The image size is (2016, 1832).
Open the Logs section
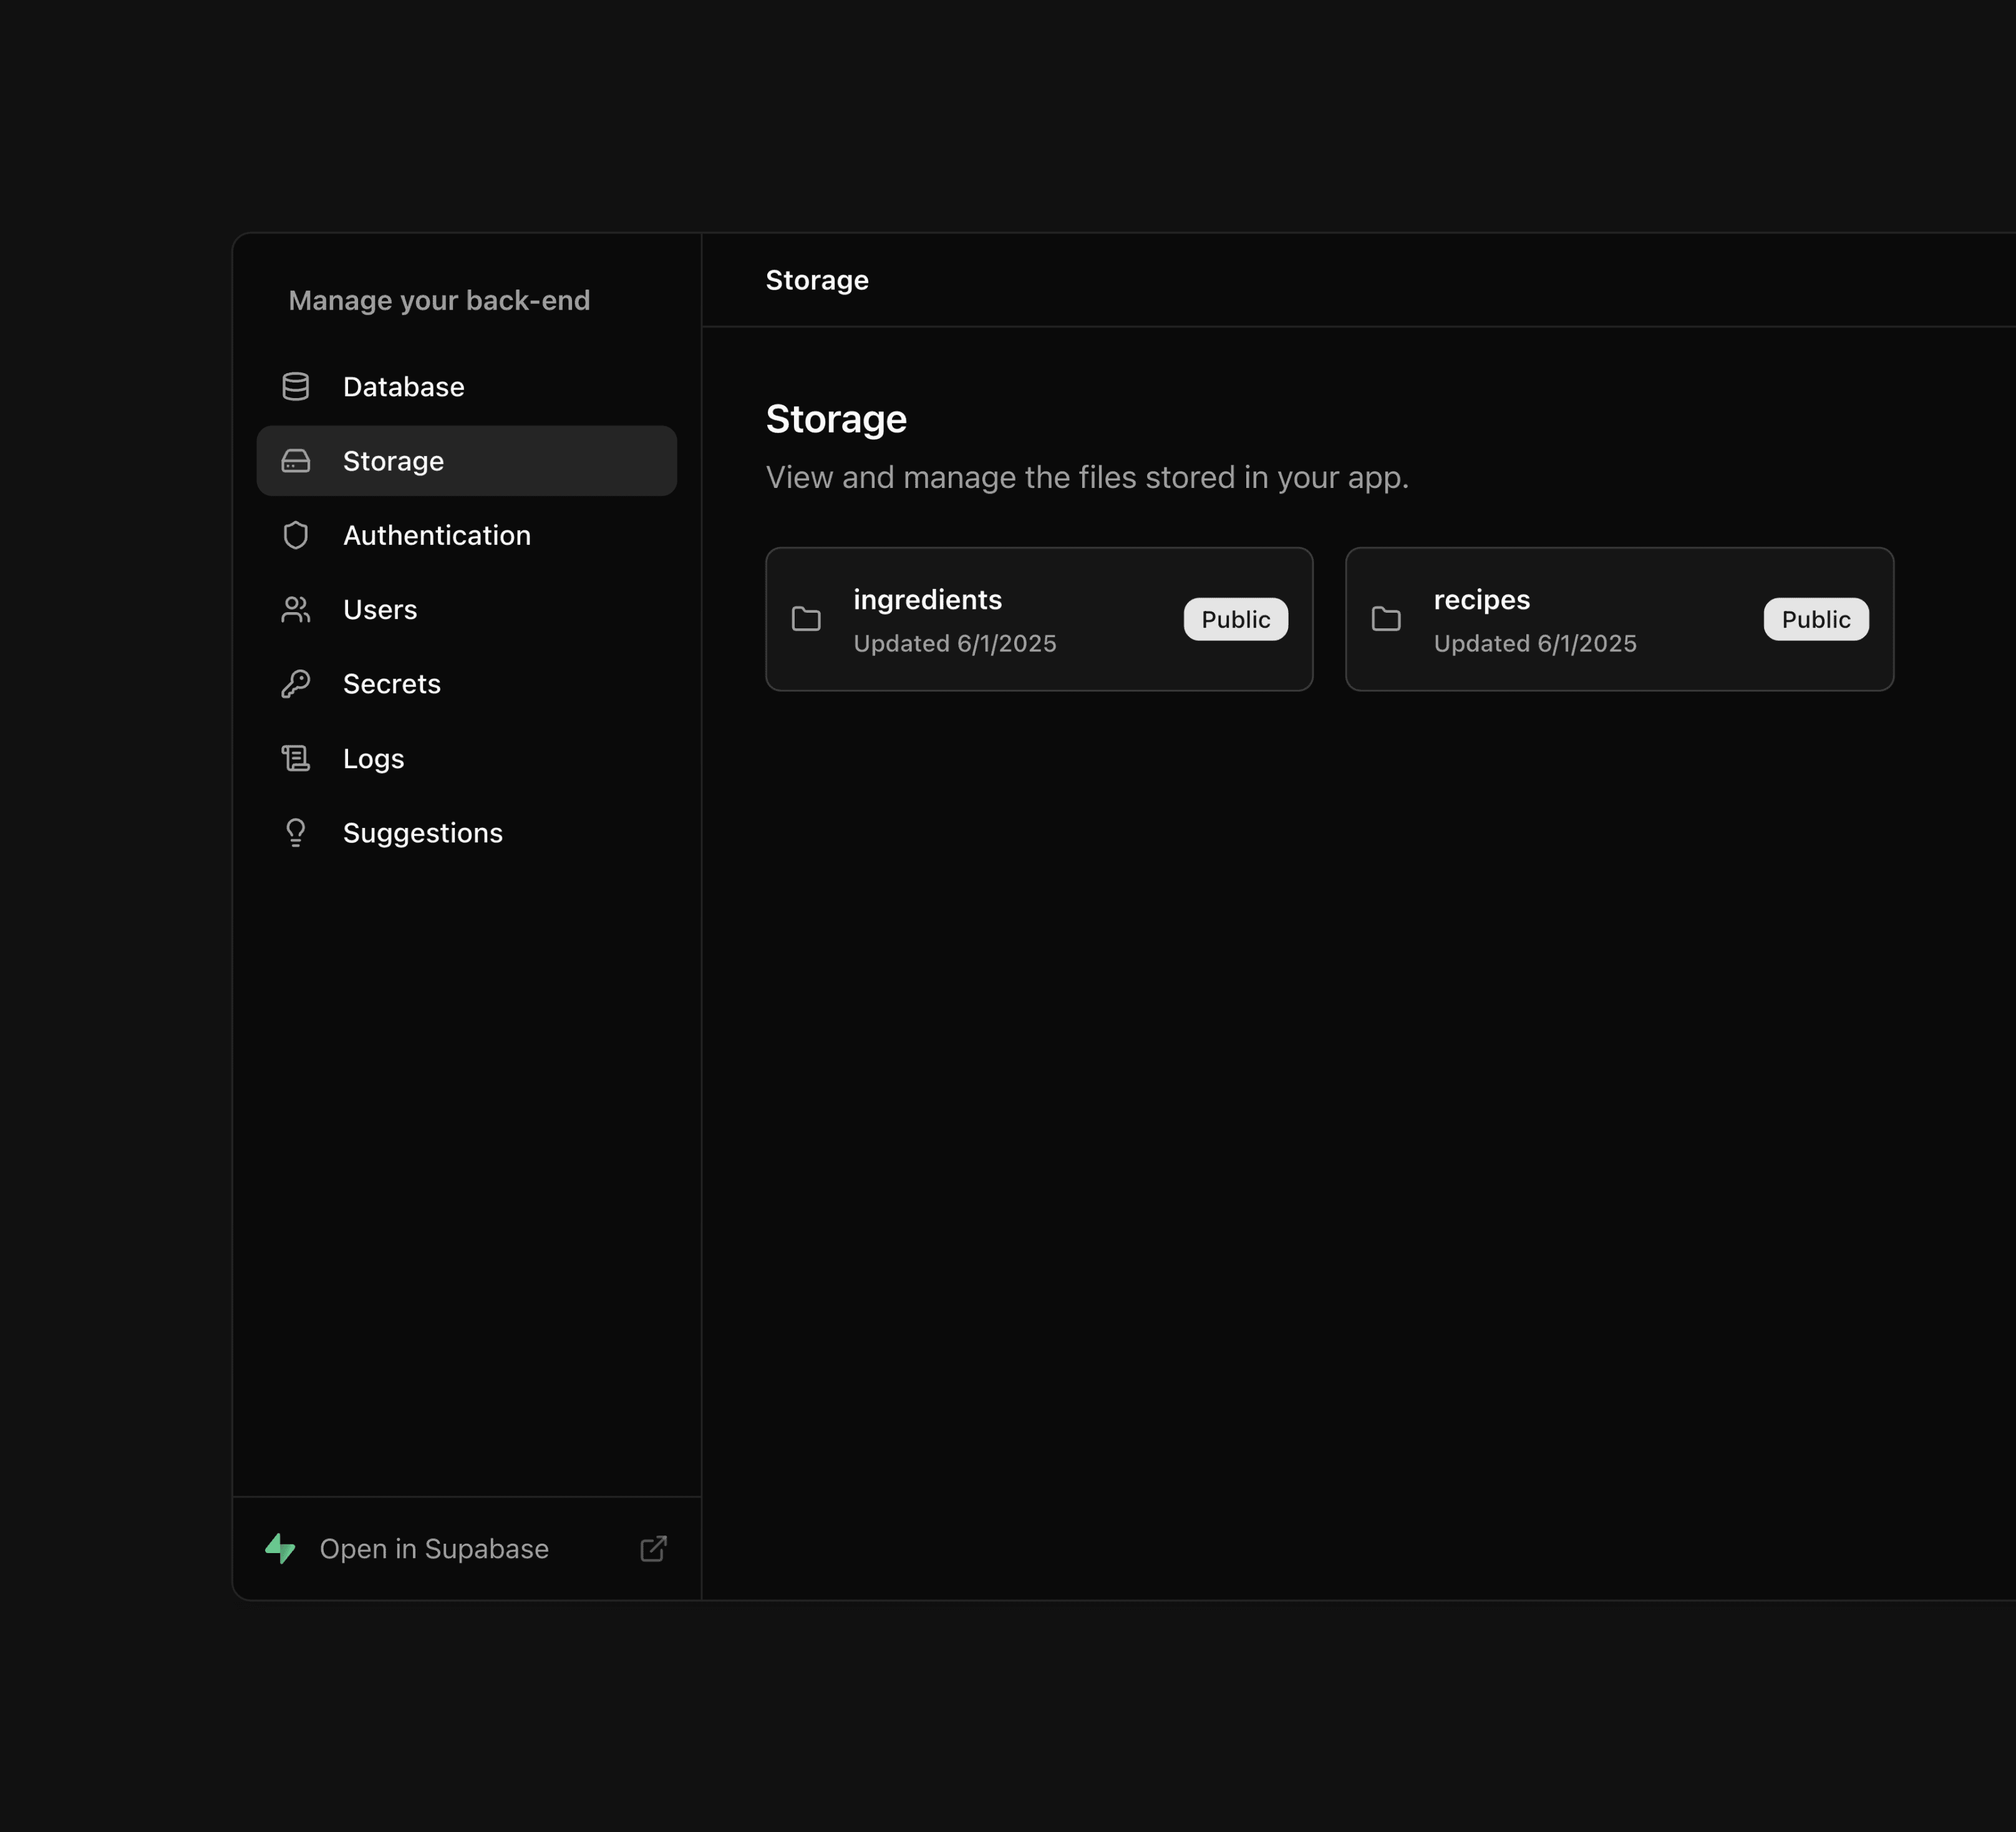[x=467, y=758]
